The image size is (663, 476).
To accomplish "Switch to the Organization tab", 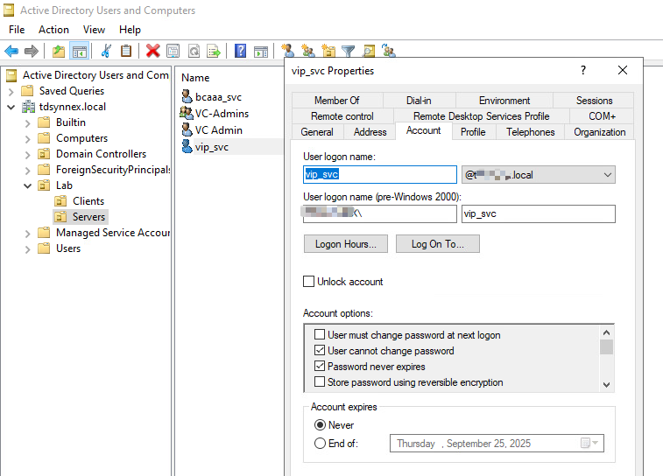I will (600, 132).
